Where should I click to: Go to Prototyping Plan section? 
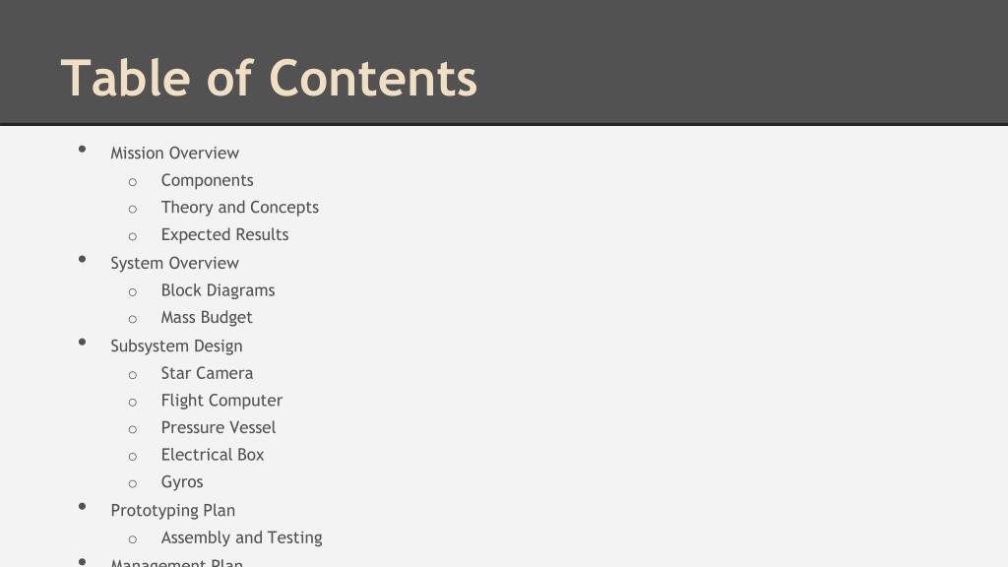[173, 511]
